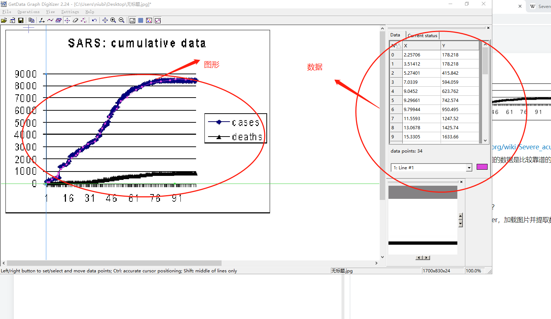Screen dimensions: 551x319
Task: Switch to the Data tab
Action: click(x=395, y=35)
